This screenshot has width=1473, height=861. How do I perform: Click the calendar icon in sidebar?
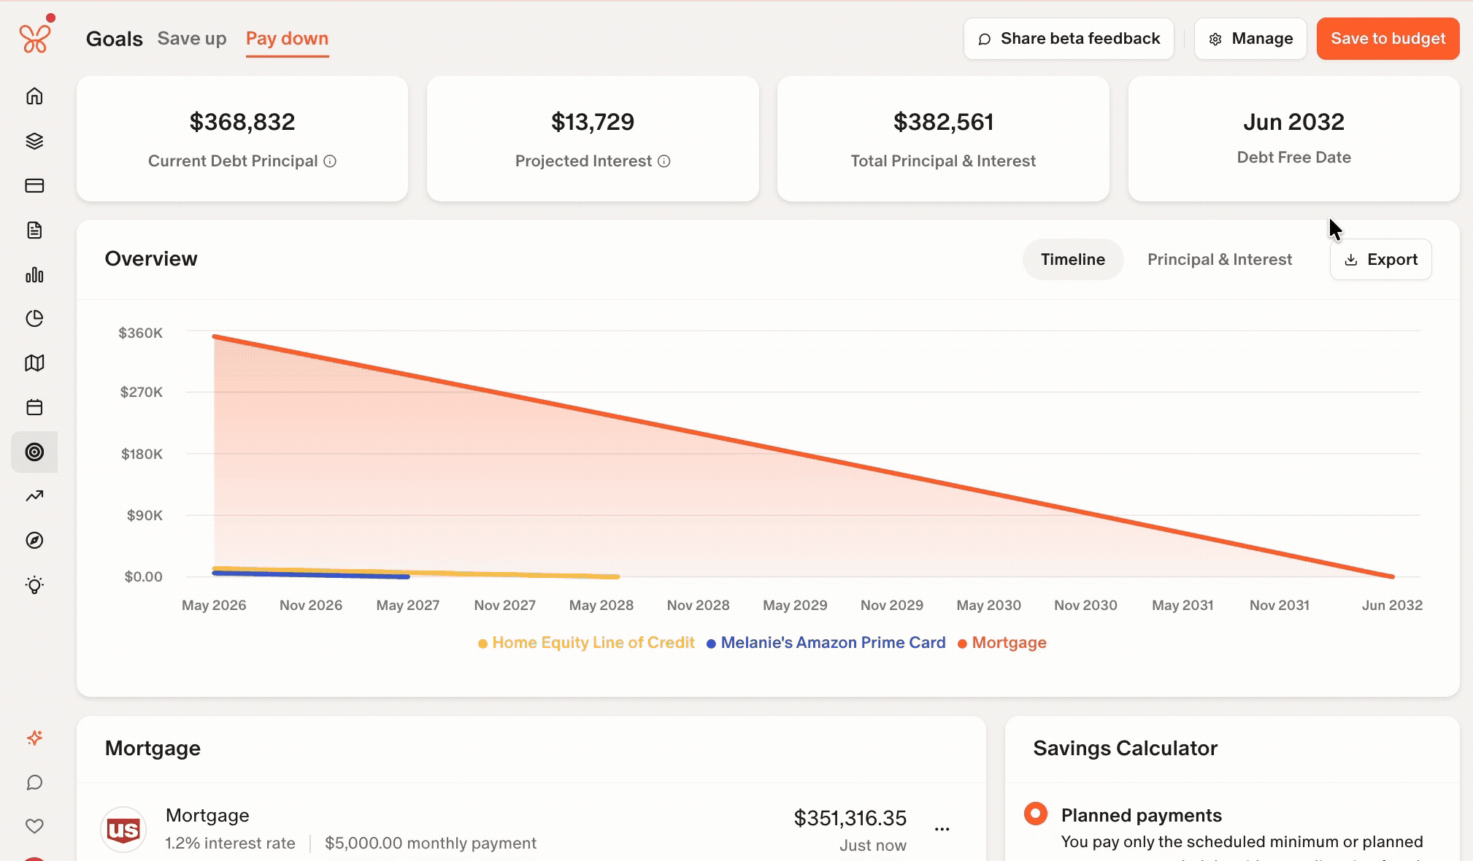34,407
